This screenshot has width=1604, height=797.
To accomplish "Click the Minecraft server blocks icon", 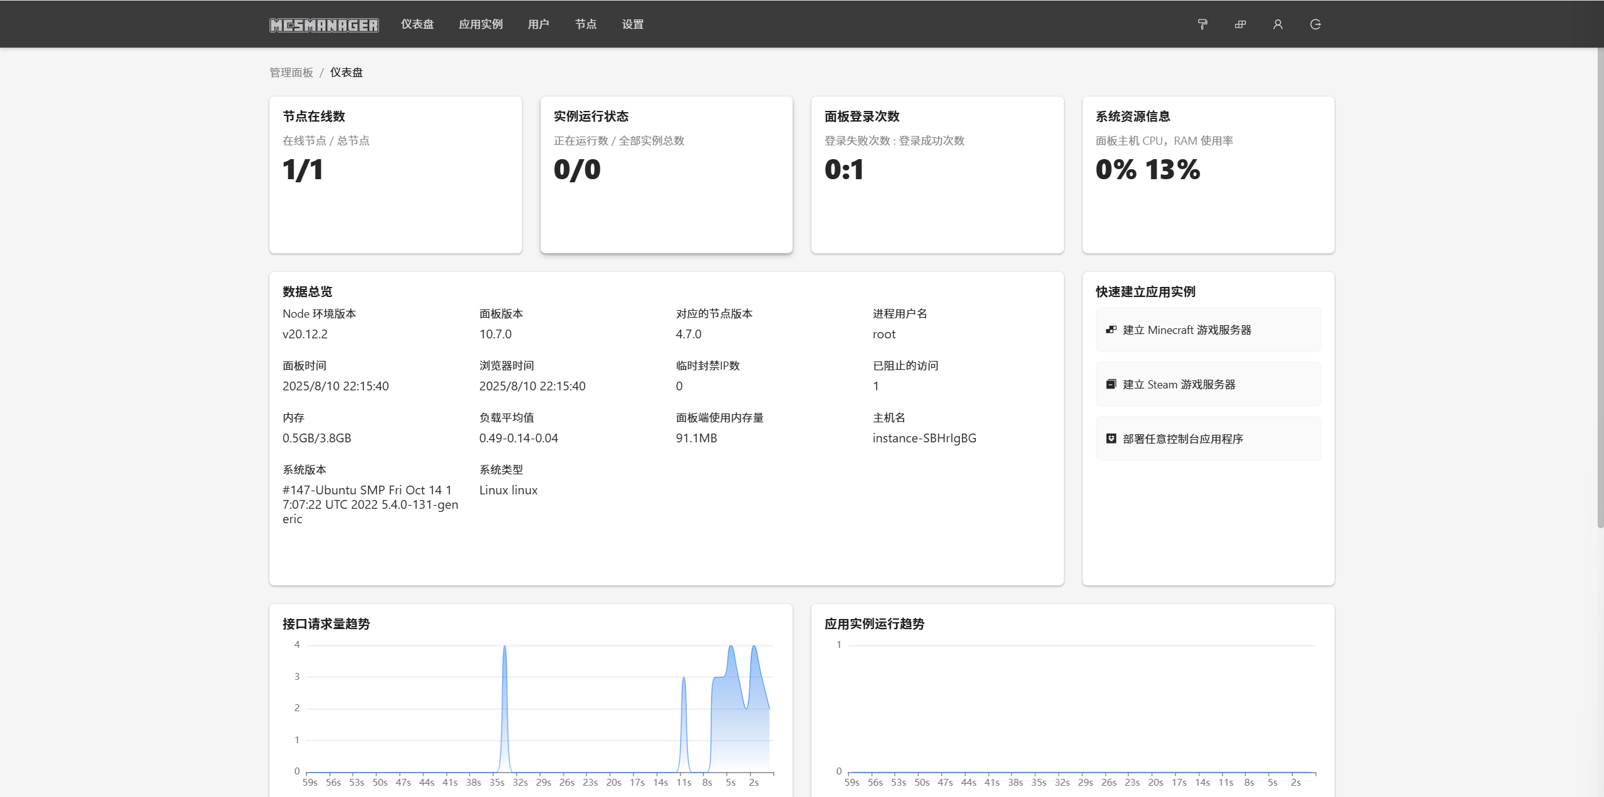I will 1111,330.
